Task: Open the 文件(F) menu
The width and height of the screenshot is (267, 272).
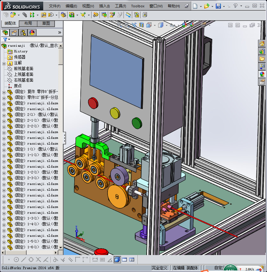Action: coord(54,6)
